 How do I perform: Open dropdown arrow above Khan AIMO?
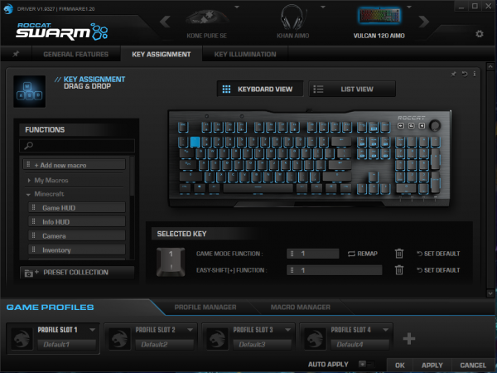[323, 7]
